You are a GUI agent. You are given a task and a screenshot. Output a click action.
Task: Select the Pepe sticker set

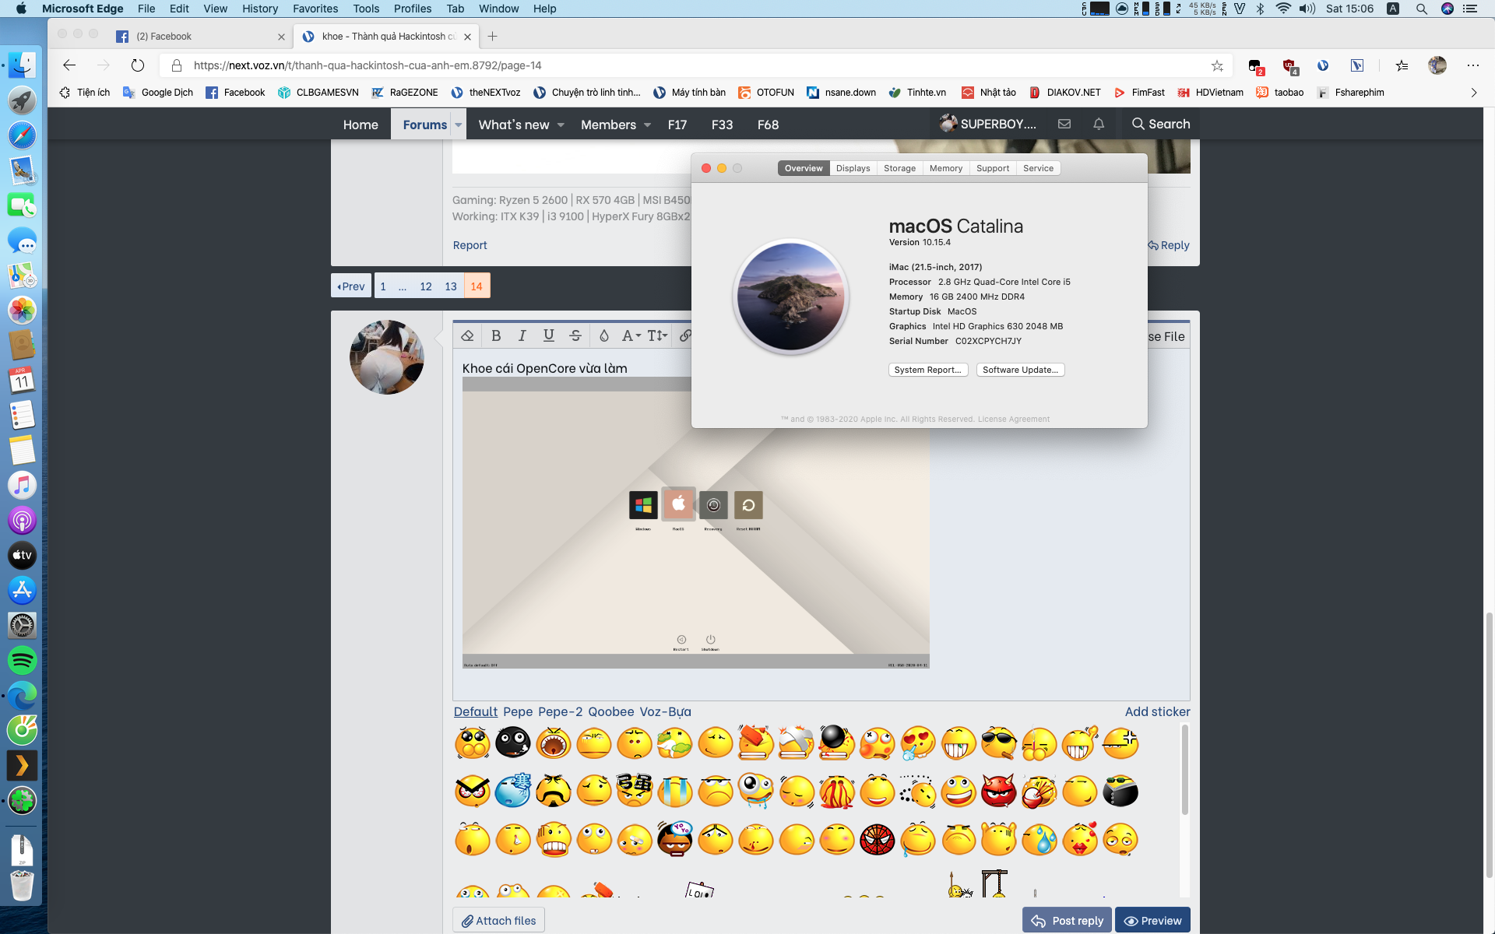pyautogui.click(x=518, y=711)
